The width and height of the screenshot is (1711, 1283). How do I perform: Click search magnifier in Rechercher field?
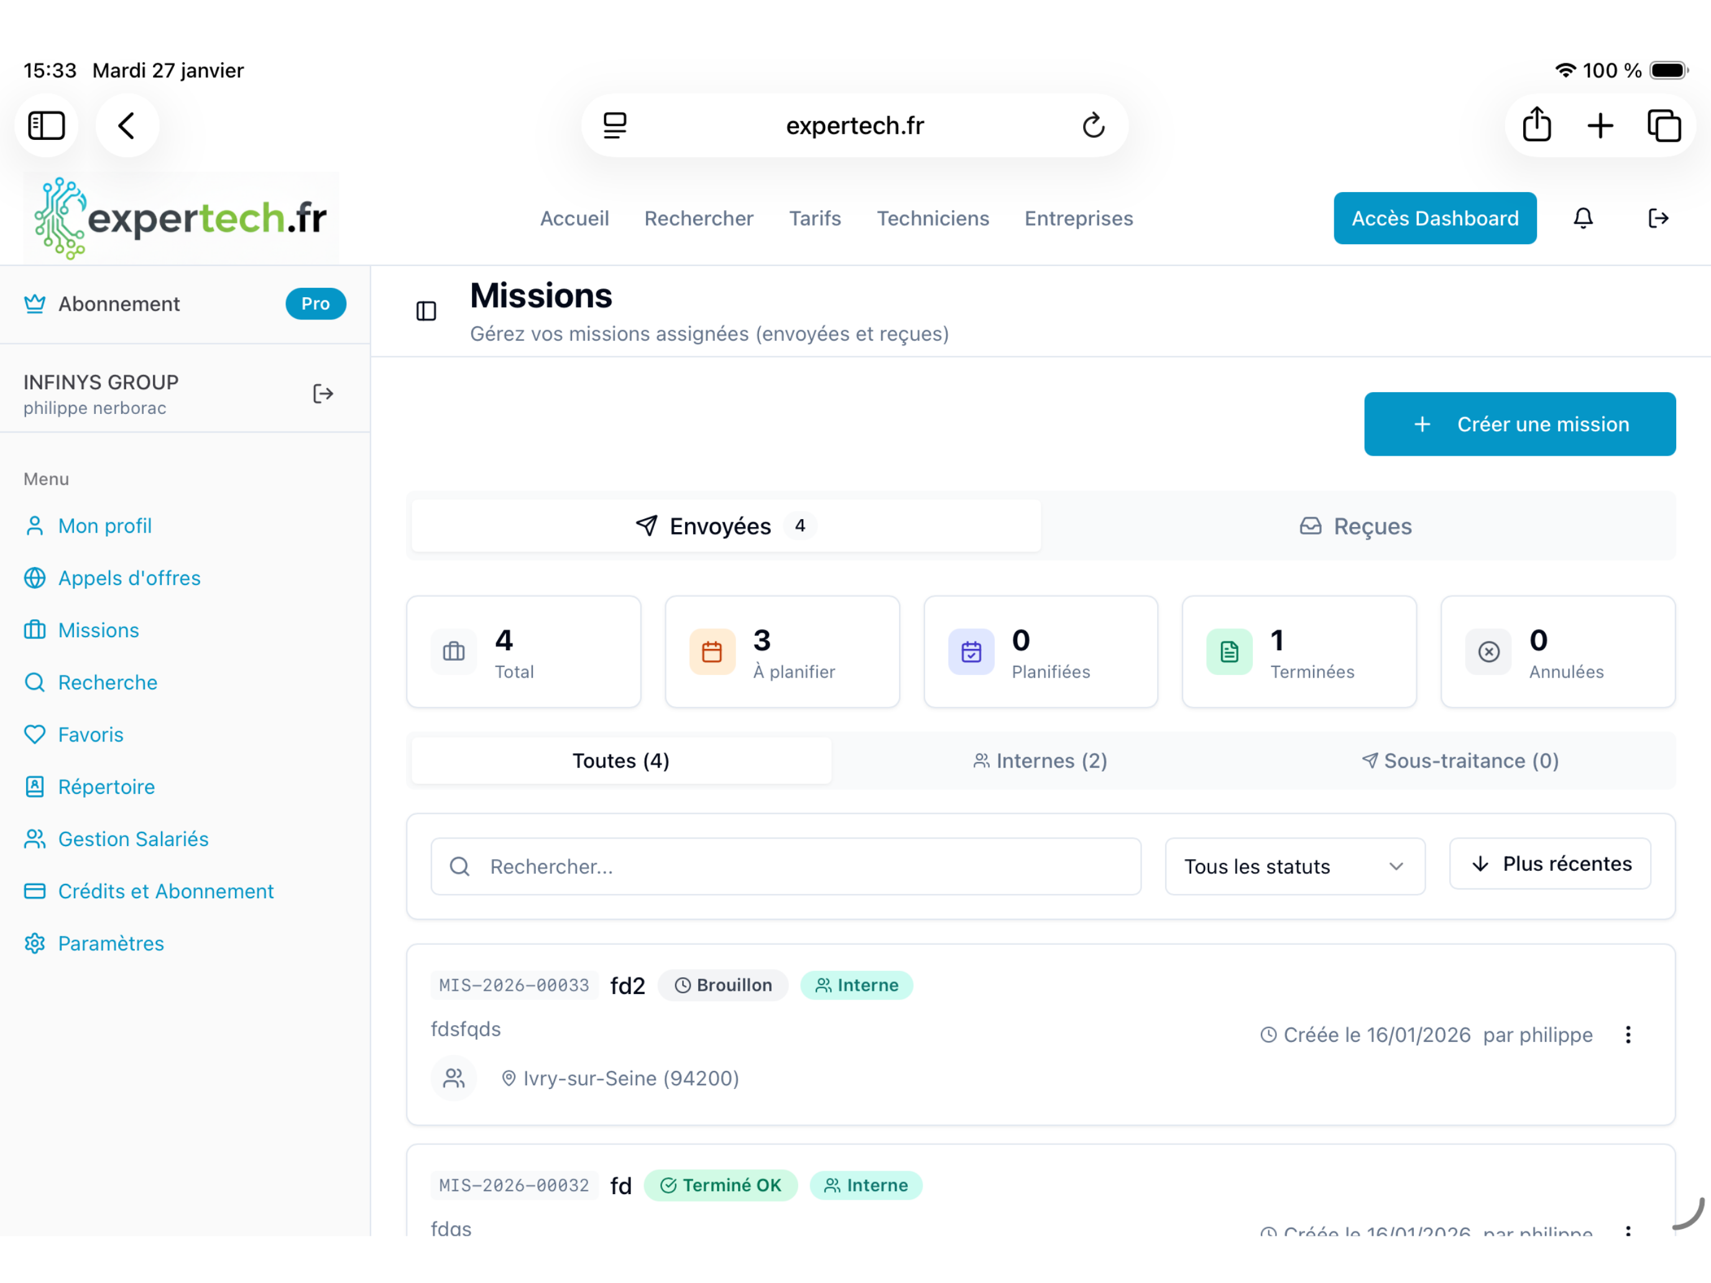[459, 866]
